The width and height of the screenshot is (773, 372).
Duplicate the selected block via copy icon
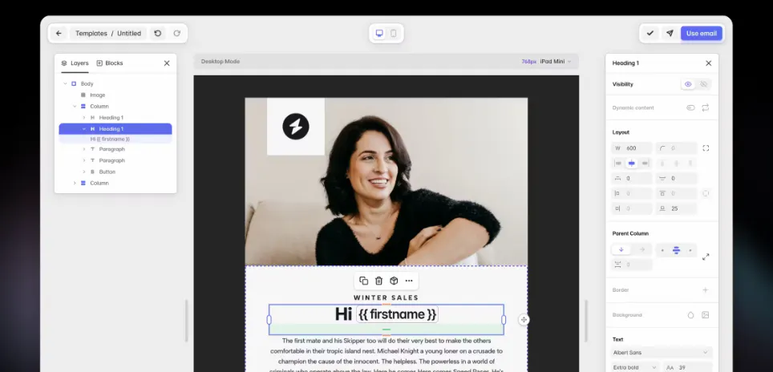[364, 281]
